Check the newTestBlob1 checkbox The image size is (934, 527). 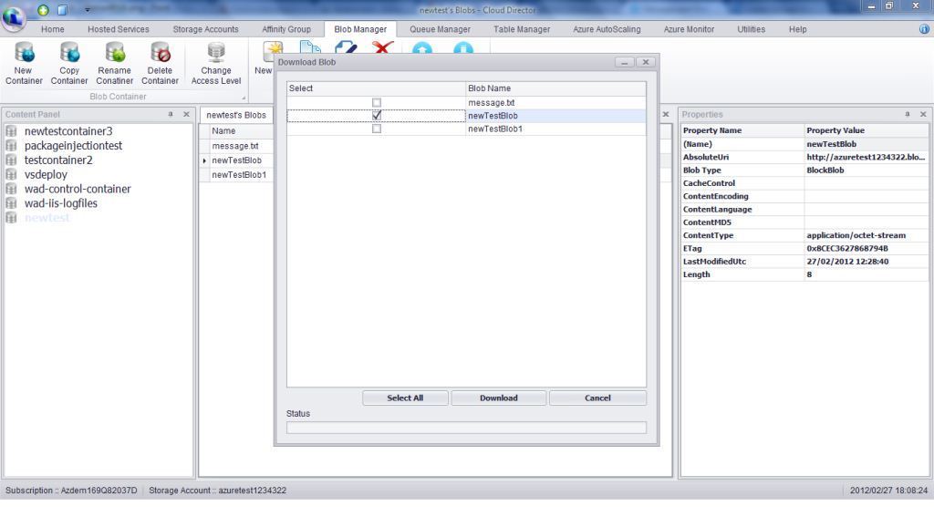click(377, 129)
